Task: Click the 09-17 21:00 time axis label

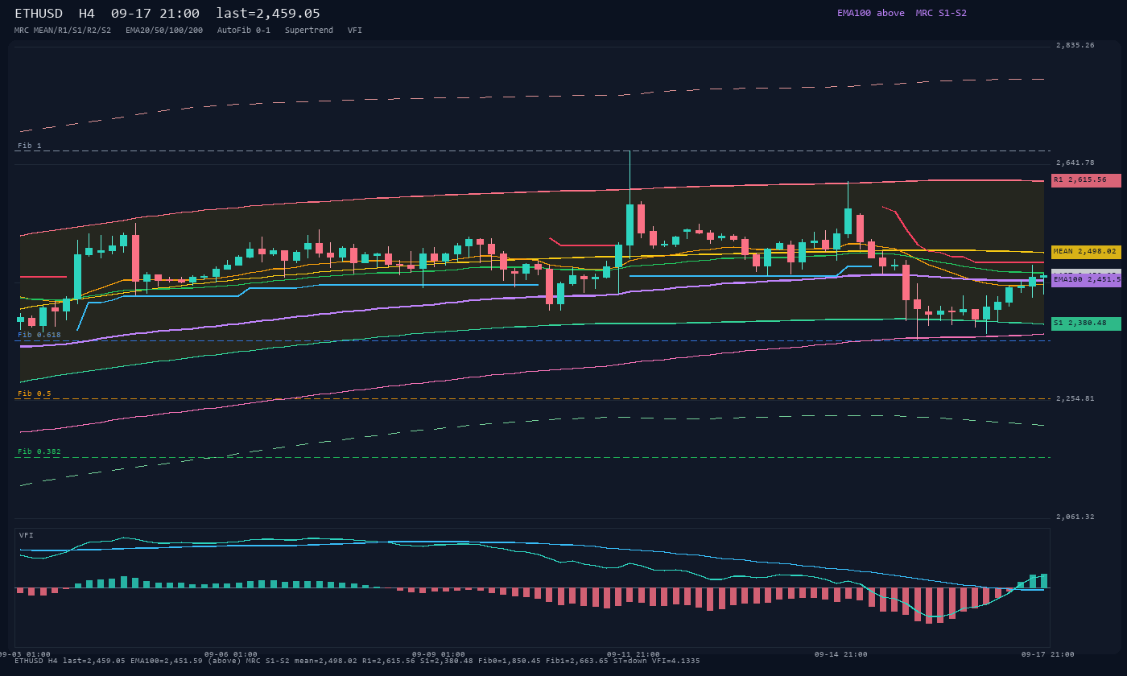Action: pos(1048,654)
